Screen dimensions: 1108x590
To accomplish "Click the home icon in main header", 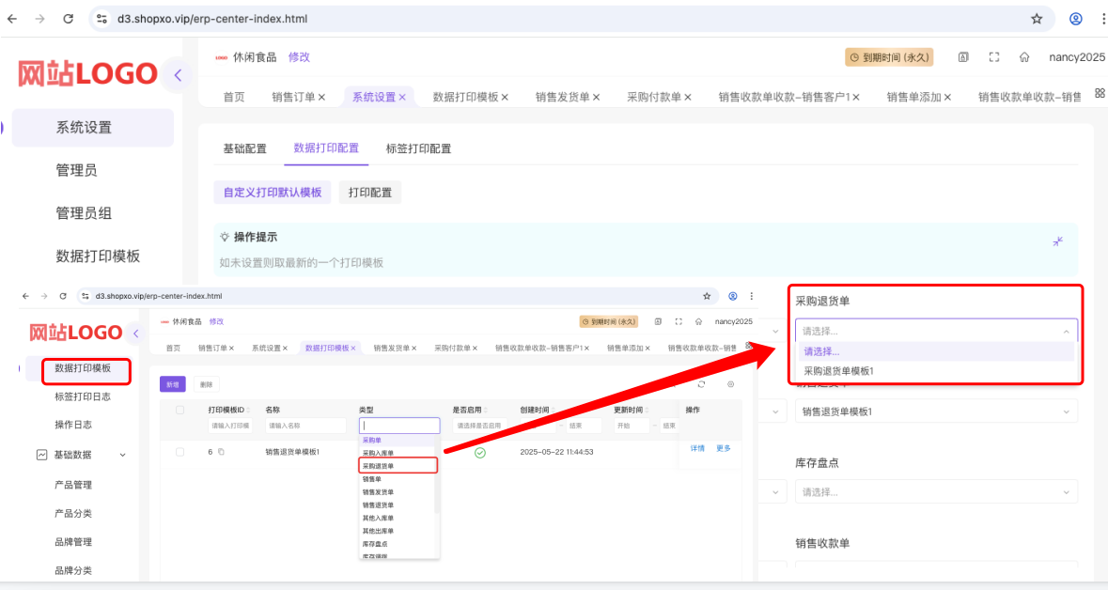I will [1024, 57].
